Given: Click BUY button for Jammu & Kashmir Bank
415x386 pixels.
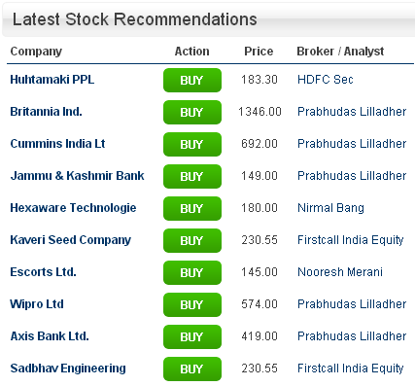Looking at the screenshot, I should click(x=192, y=176).
